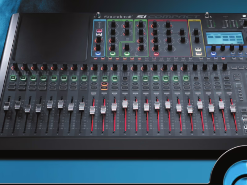Touch the knob directly above the COMP button

coord(127,47)
